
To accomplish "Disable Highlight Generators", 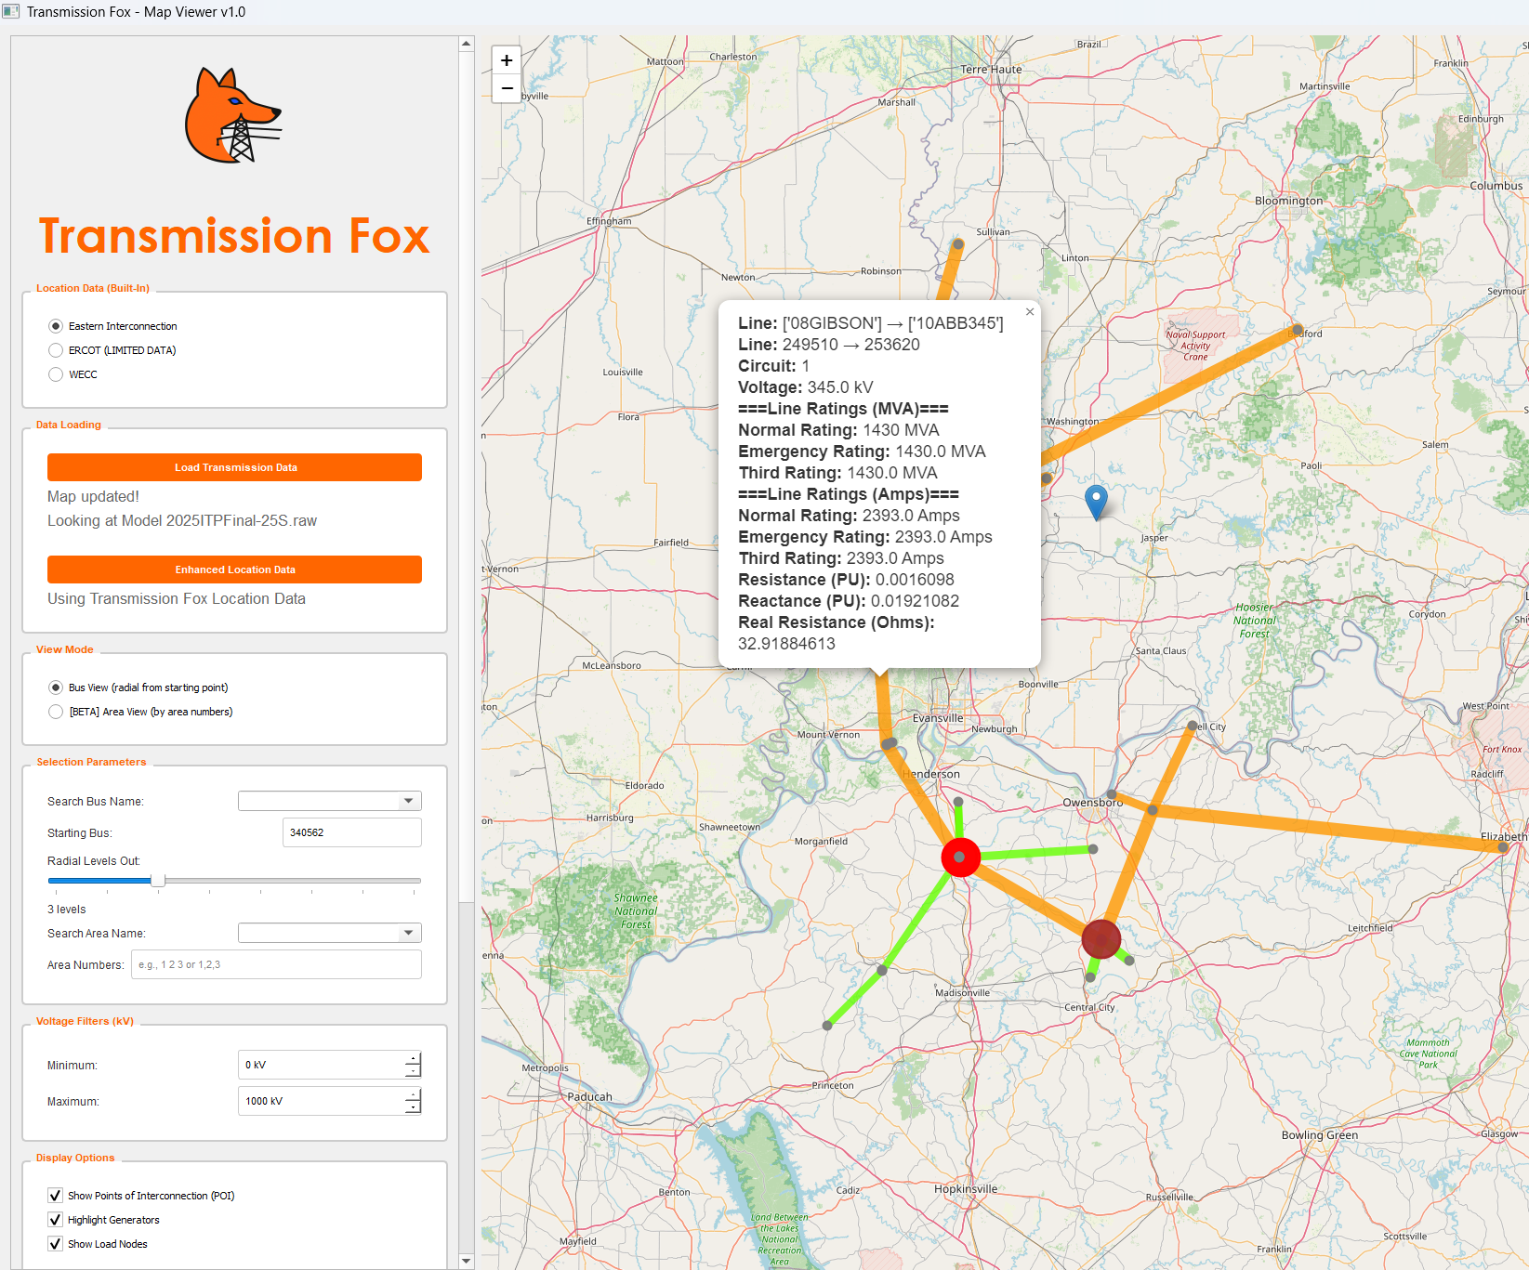I will [55, 1219].
